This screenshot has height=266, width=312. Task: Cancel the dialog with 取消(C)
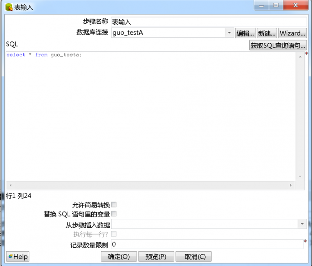(x=194, y=257)
